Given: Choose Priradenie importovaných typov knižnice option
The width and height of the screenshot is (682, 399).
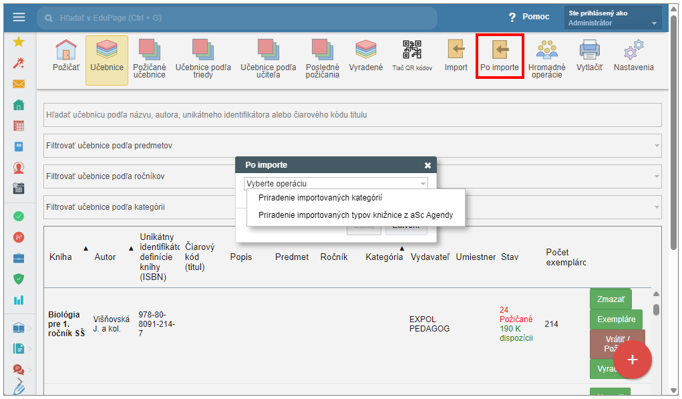Looking at the screenshot, I should point(355,215).
